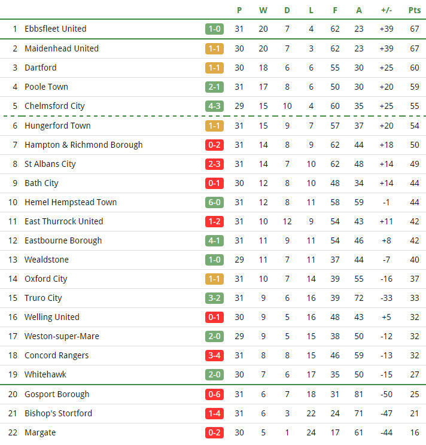Click Poole Town's 2-1 result badge
This screenshot has height=445, width=426.
pos(214,87)
